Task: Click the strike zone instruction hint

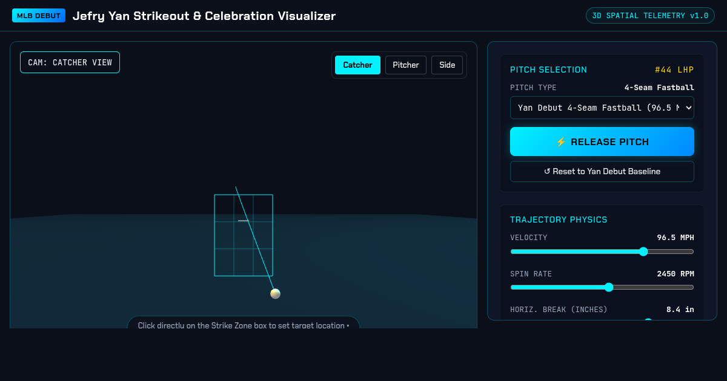Action: (244, 324)
